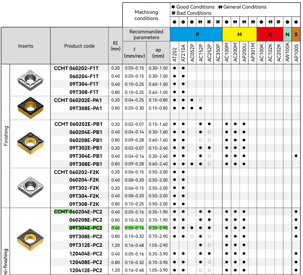Click the AW100K grade column header
Screen dimensions: 303x275
(x=287, y=52)
